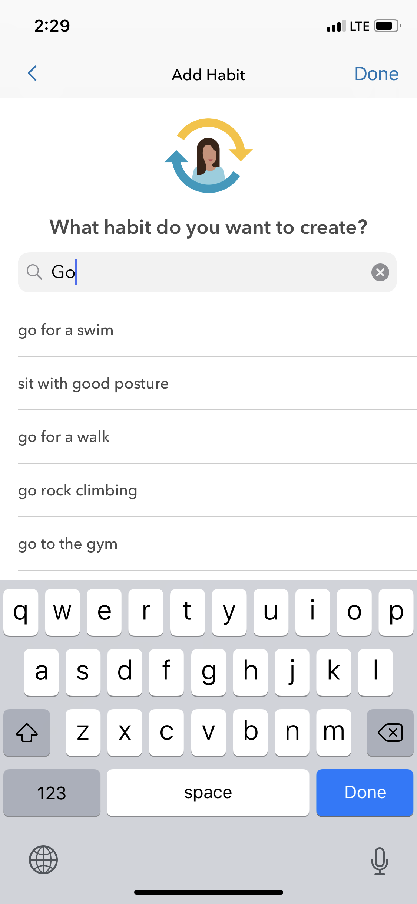Pick the 'go for a walk' suggestion
This screenshot has height=904, width=417.
217,437
